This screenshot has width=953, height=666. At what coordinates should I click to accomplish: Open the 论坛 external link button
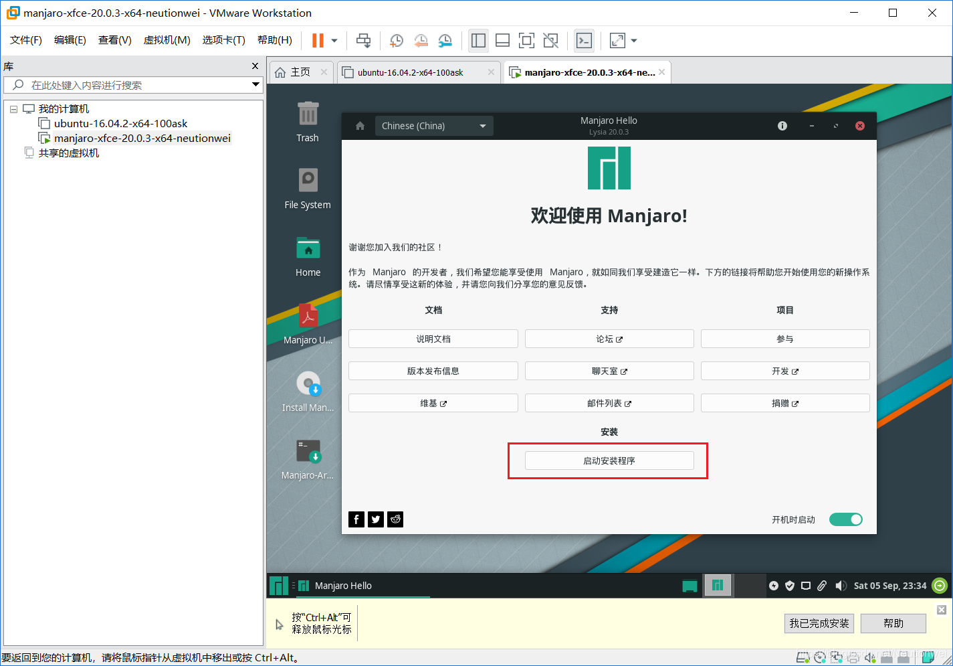pyautogui.click(x=609, y=339)
